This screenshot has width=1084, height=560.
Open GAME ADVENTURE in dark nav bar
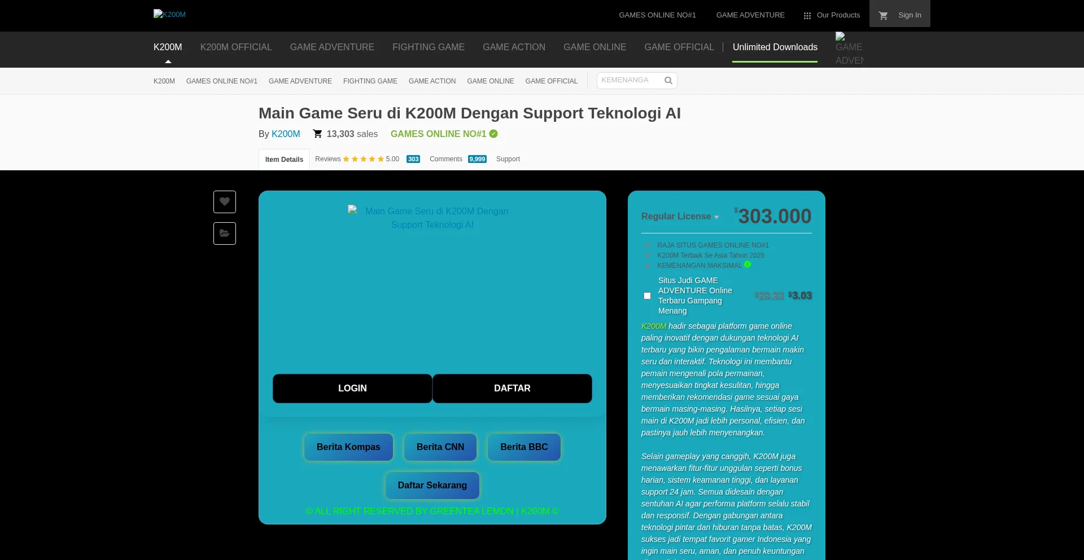[332, 47]
